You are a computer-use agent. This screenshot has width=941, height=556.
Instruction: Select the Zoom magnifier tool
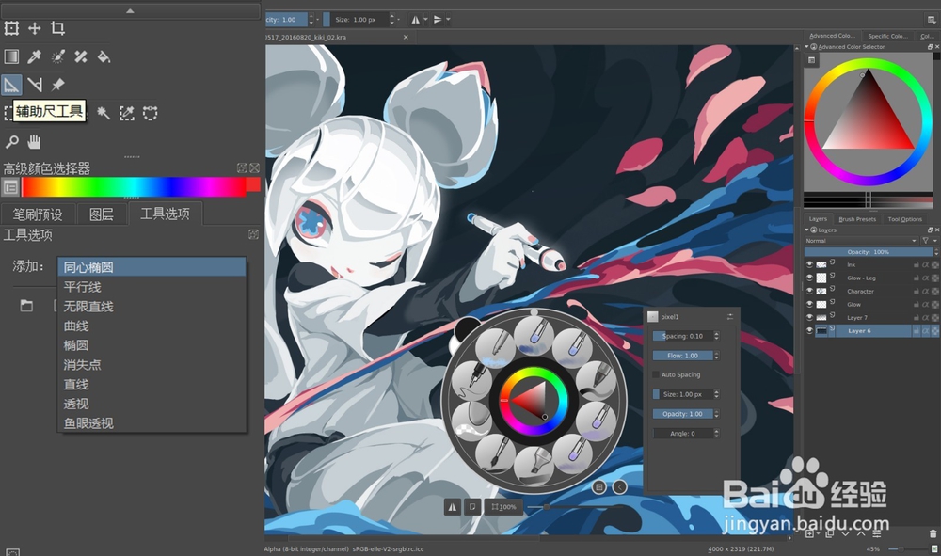[11, 141]
